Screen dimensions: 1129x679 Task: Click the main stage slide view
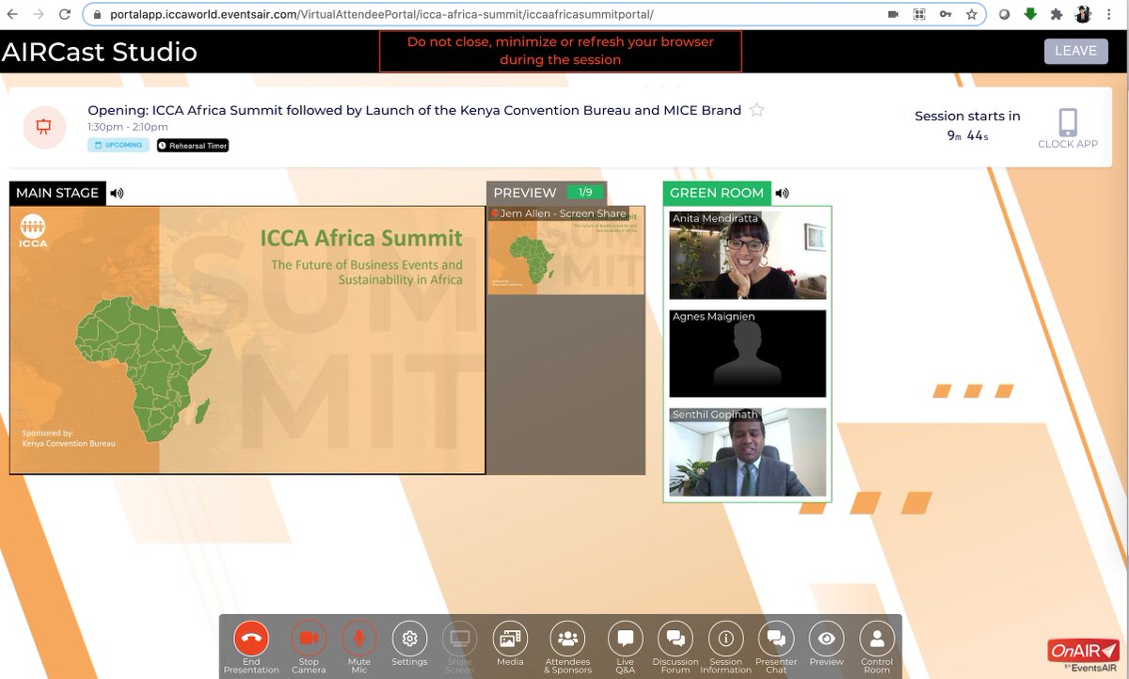coord(247,340)
